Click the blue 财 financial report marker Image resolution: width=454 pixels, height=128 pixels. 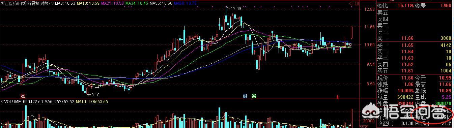click(x=245, y=96)
